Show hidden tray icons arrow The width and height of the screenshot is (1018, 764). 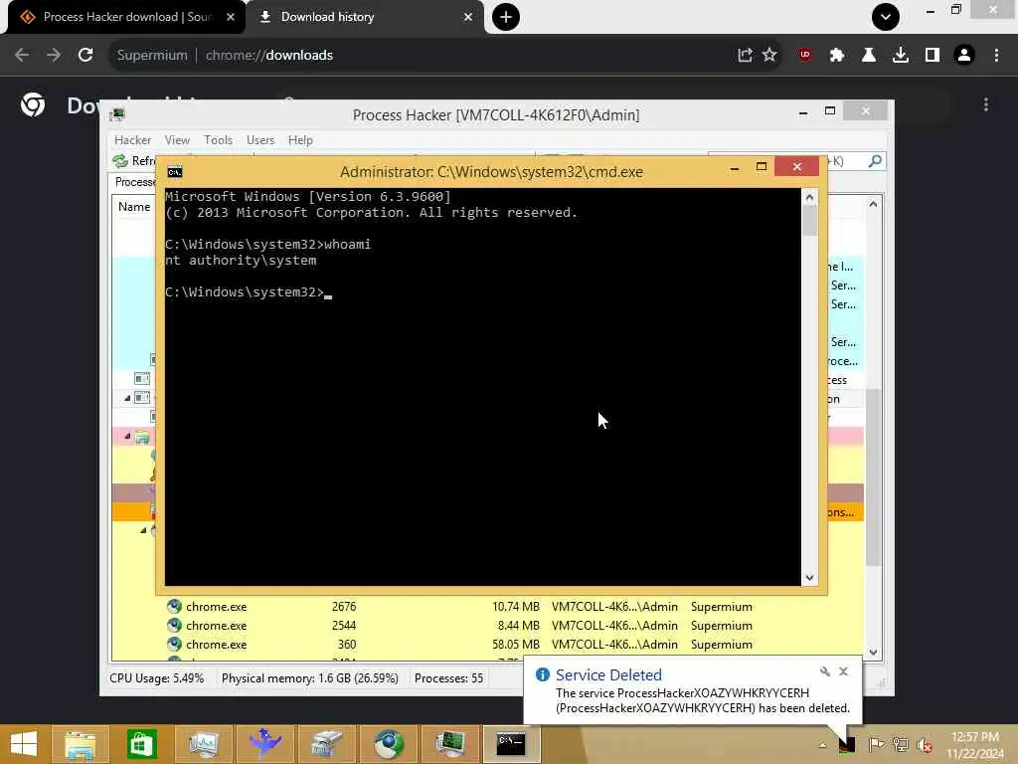click(x=822, y=745)
